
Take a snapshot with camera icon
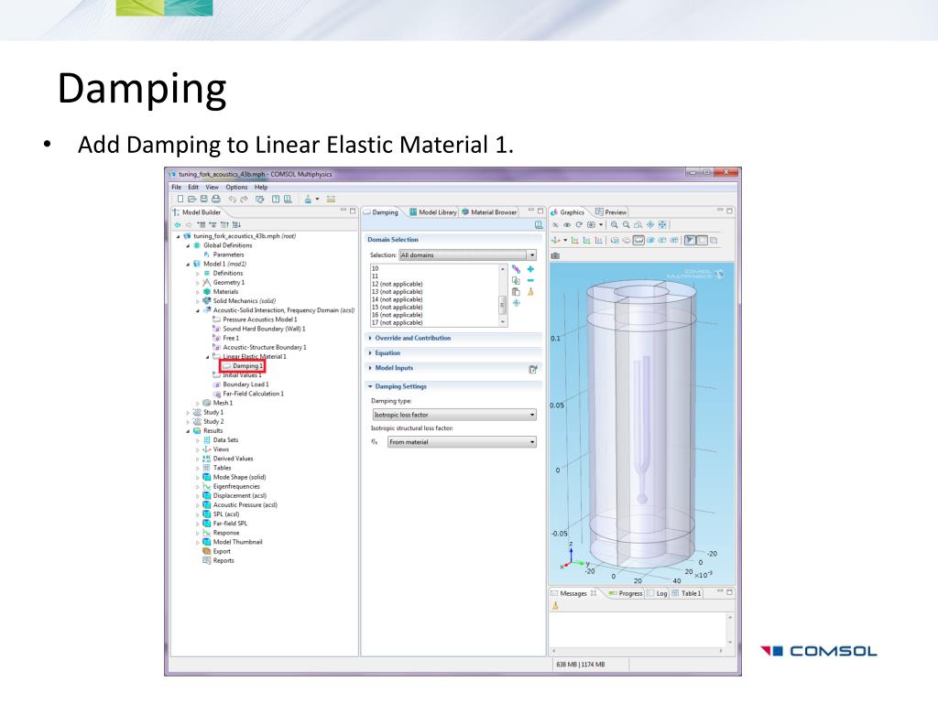tap(555, 255)
